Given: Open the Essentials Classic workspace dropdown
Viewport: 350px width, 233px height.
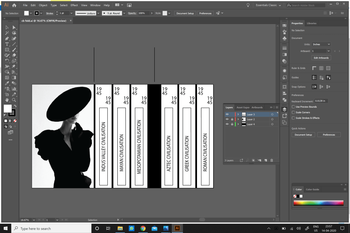Looking at the screenshot, I should pyautogui.click(x=268, y=5).
